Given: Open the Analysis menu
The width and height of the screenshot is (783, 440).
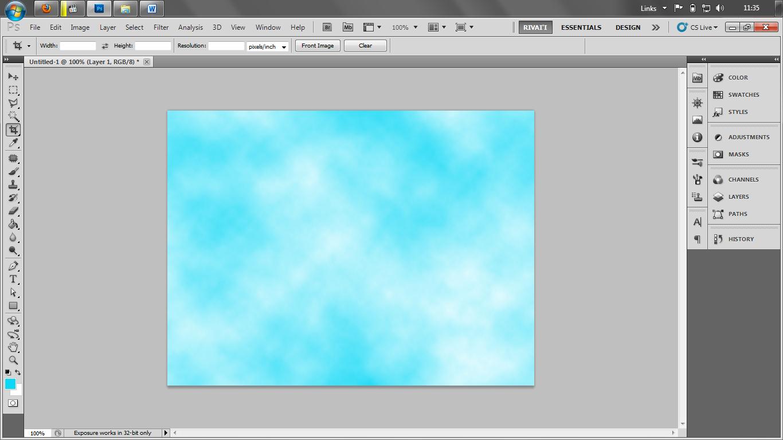Looking at the screenshot, I should point(190,27).
